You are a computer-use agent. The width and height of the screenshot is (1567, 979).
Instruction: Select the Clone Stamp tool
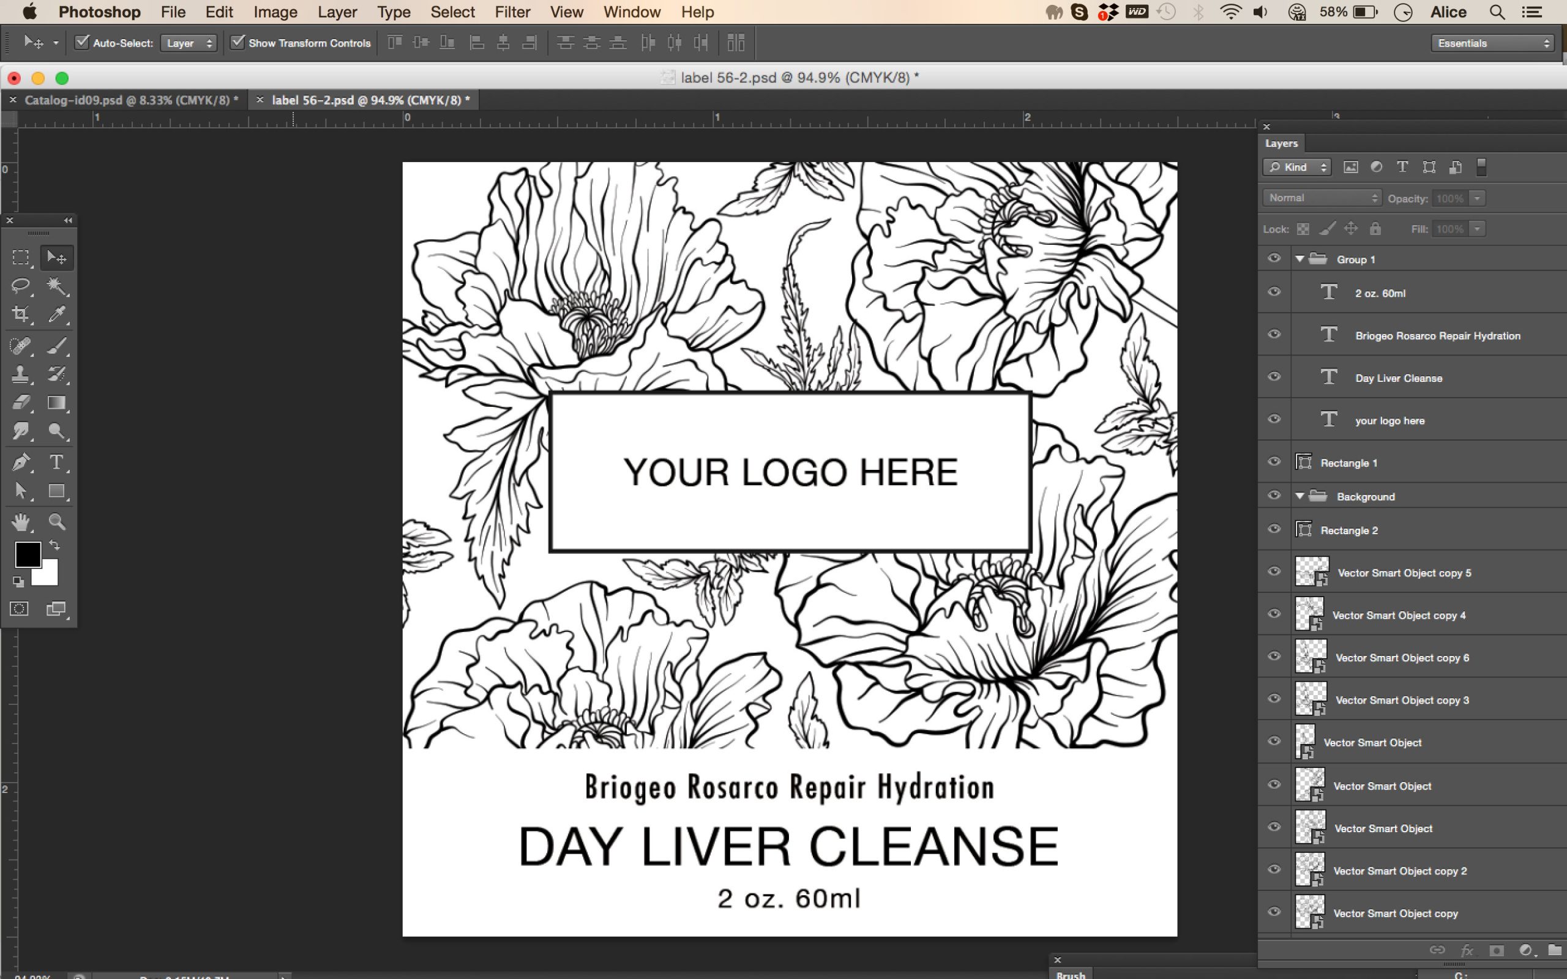(x=21, y=374)
